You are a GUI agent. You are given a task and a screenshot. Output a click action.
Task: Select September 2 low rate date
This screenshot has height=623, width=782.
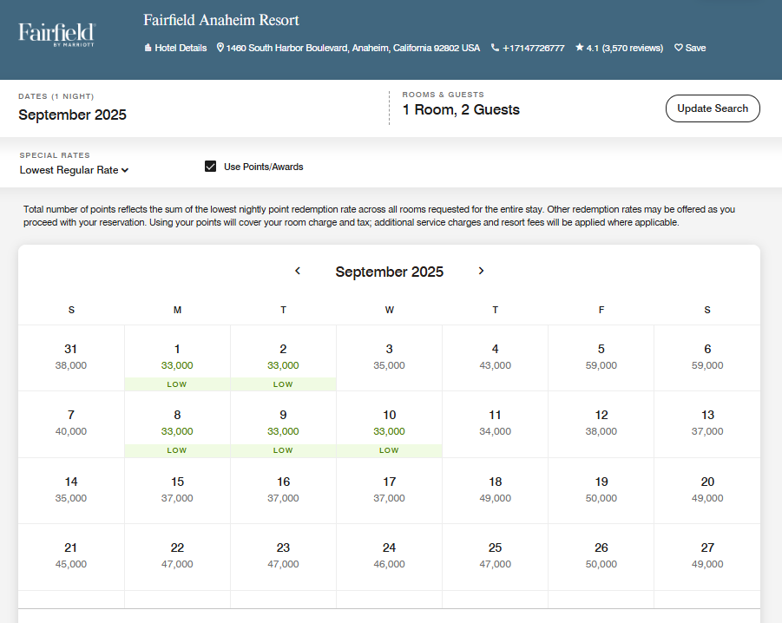283,358
